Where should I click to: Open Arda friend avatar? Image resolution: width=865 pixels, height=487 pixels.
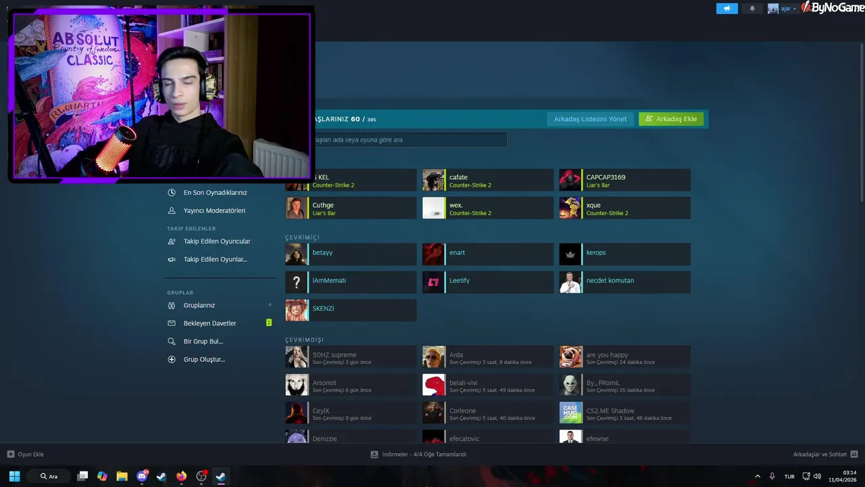(x=434, y=357)
